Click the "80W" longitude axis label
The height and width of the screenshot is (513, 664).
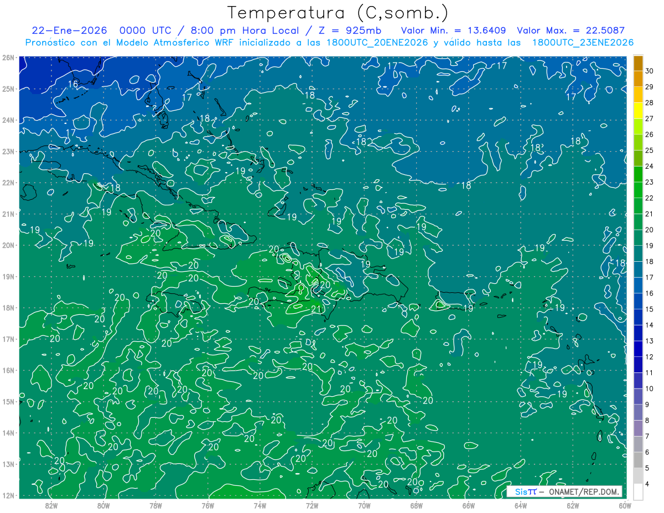pyautogui.click(x=103, y=505)
